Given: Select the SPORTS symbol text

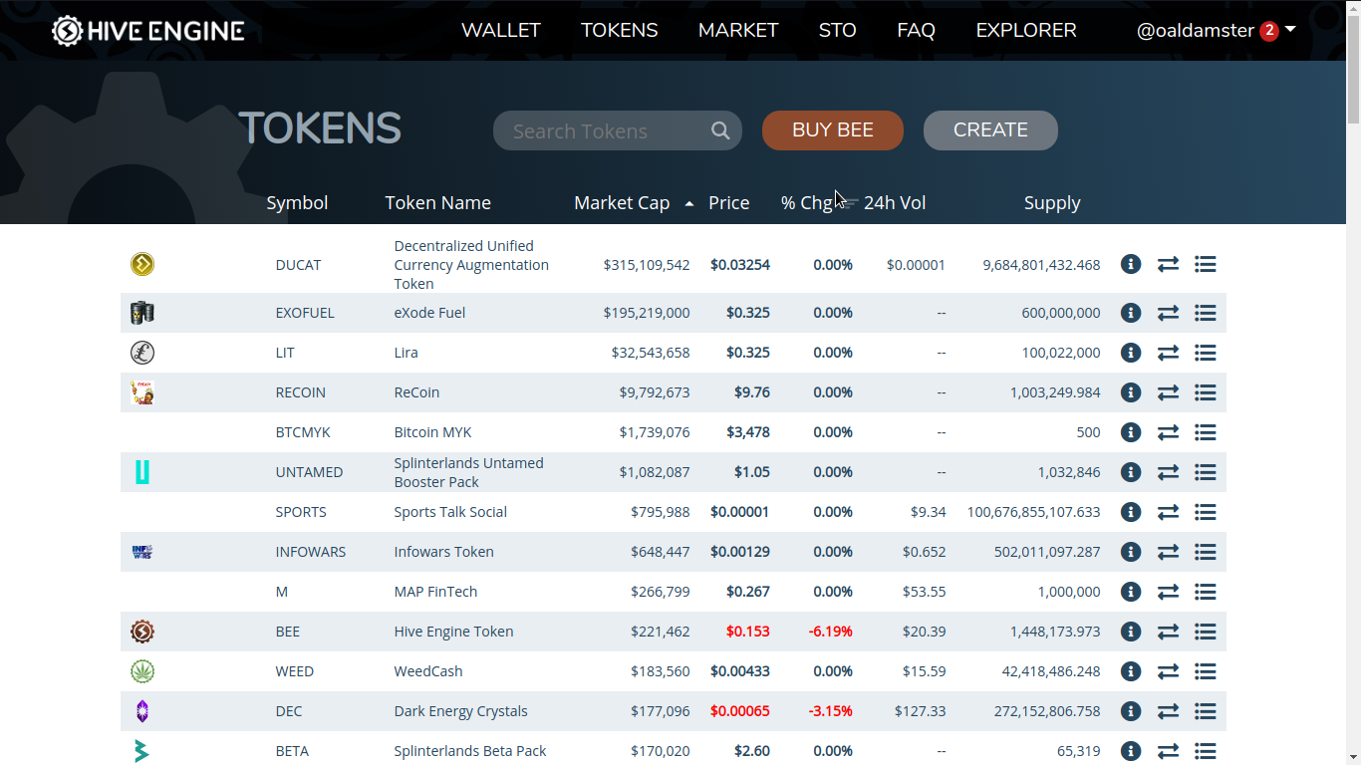Looking at the screenshot, I should tap(301, 512).
